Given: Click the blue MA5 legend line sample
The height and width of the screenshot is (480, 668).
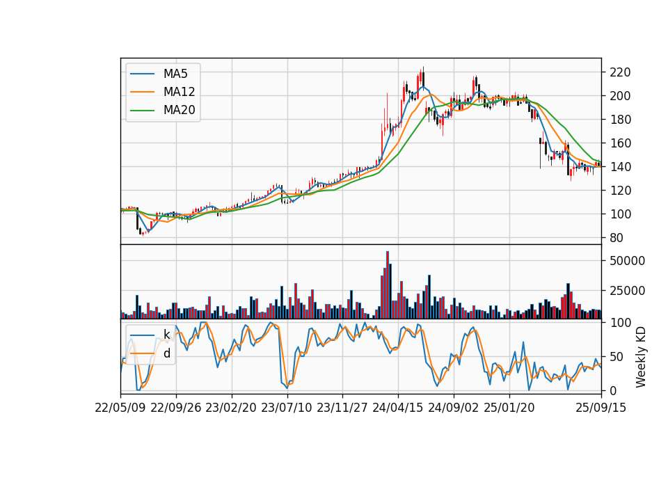Looking at the screenshot, I should 142,74.
